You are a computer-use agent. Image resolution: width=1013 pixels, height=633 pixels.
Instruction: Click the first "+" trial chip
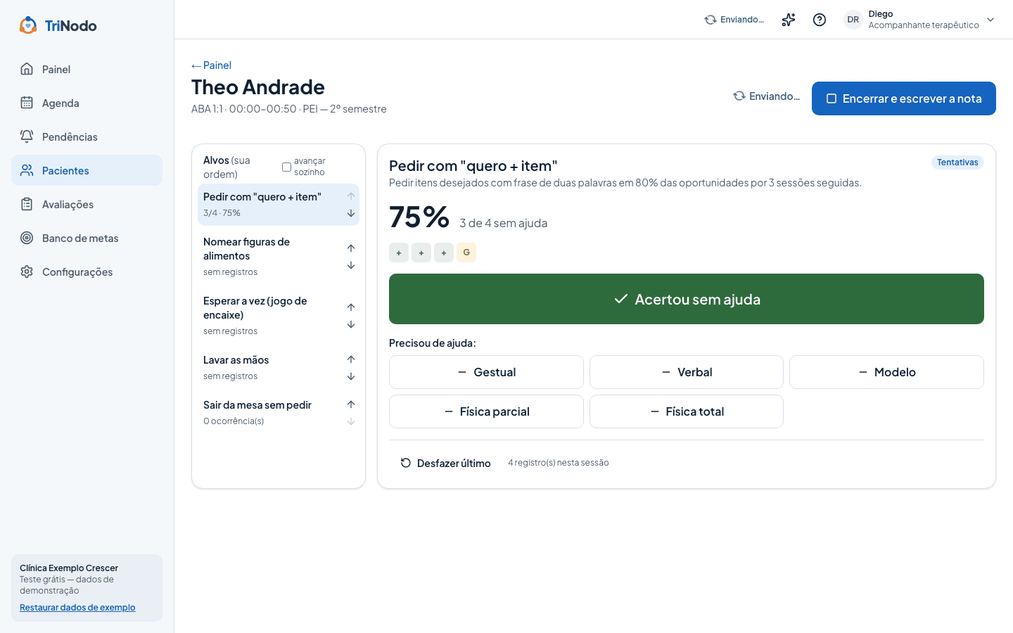click(x=399, y=252)
